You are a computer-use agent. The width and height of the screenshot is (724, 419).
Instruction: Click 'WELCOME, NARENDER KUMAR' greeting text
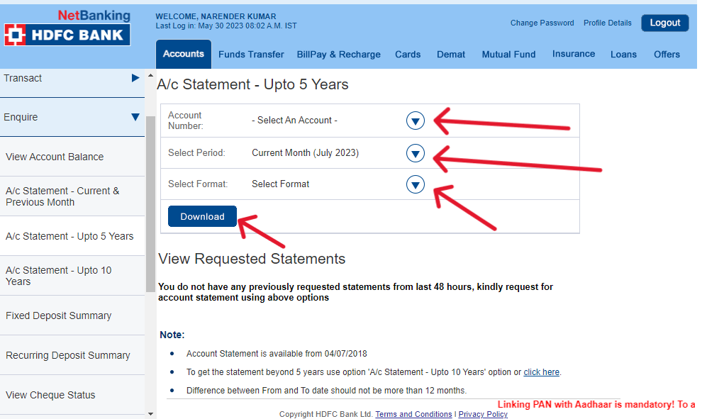click(x=216, y=16)
